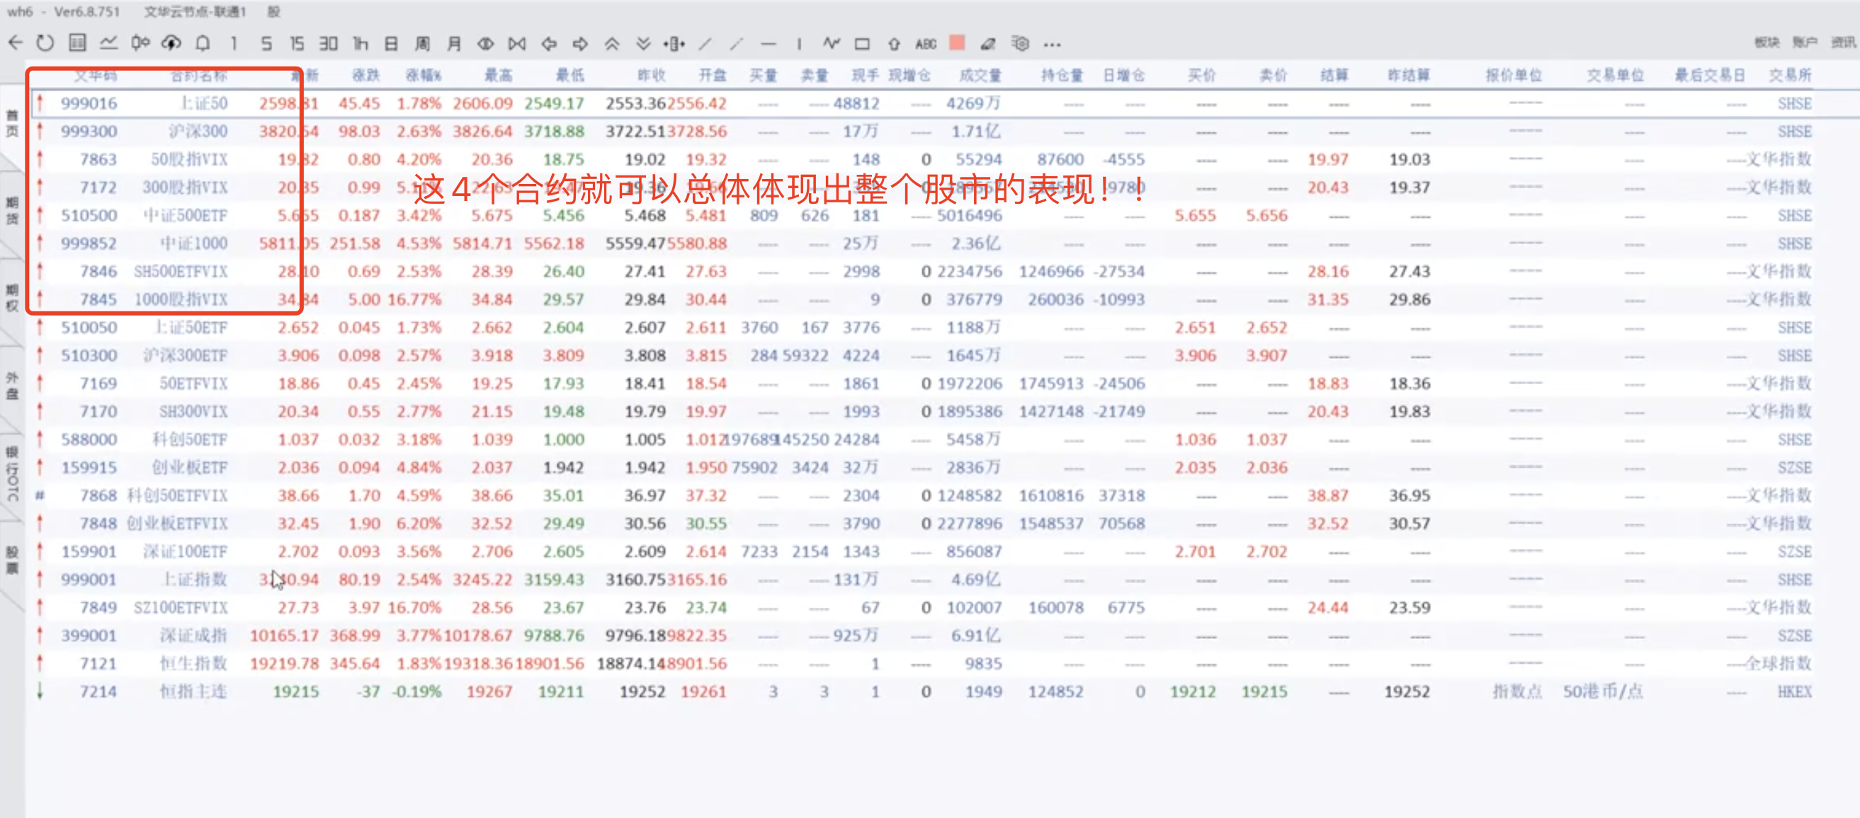
Task: Click the settings gear icon in toolbar
Action: click(1019, 44)
